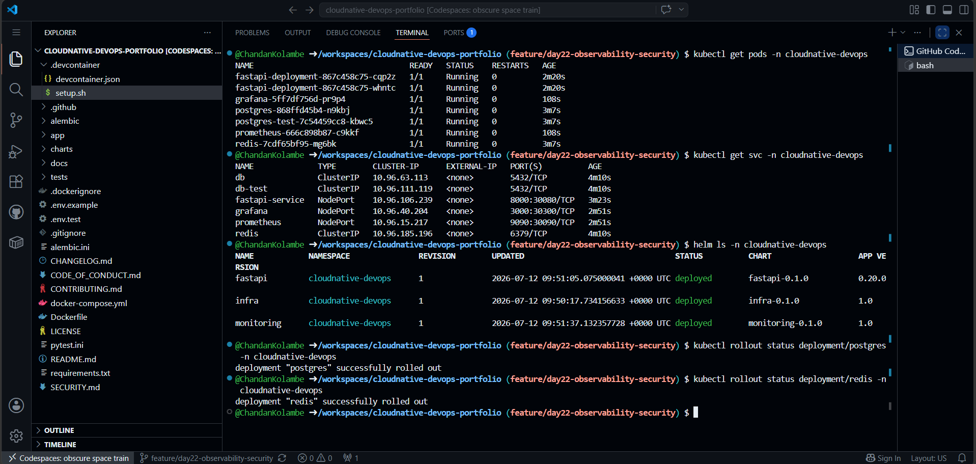Open devcontainer.json file
The width and height of the screenshot is (976, 464).
(x=127, y=79)
